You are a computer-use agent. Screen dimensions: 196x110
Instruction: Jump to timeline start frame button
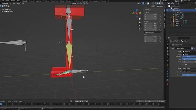pos(76,101)
